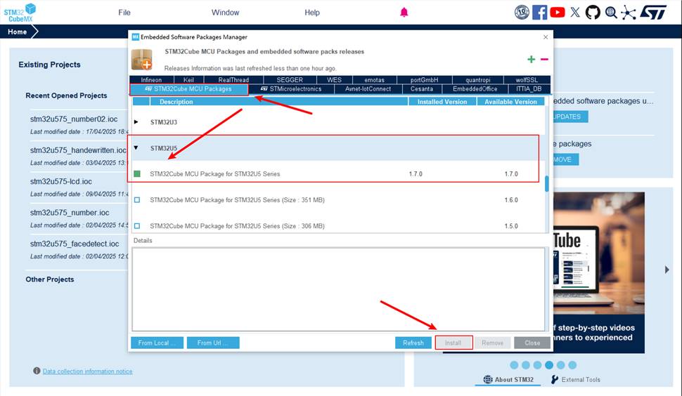Collapse the STM32U5 tree node
The image size is (682, 396).
(136, 148)
